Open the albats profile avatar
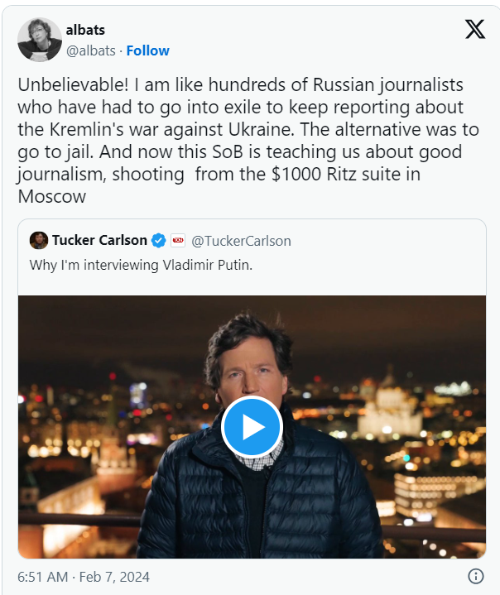Viewport: 500px width, 595px height. point(40,40)
